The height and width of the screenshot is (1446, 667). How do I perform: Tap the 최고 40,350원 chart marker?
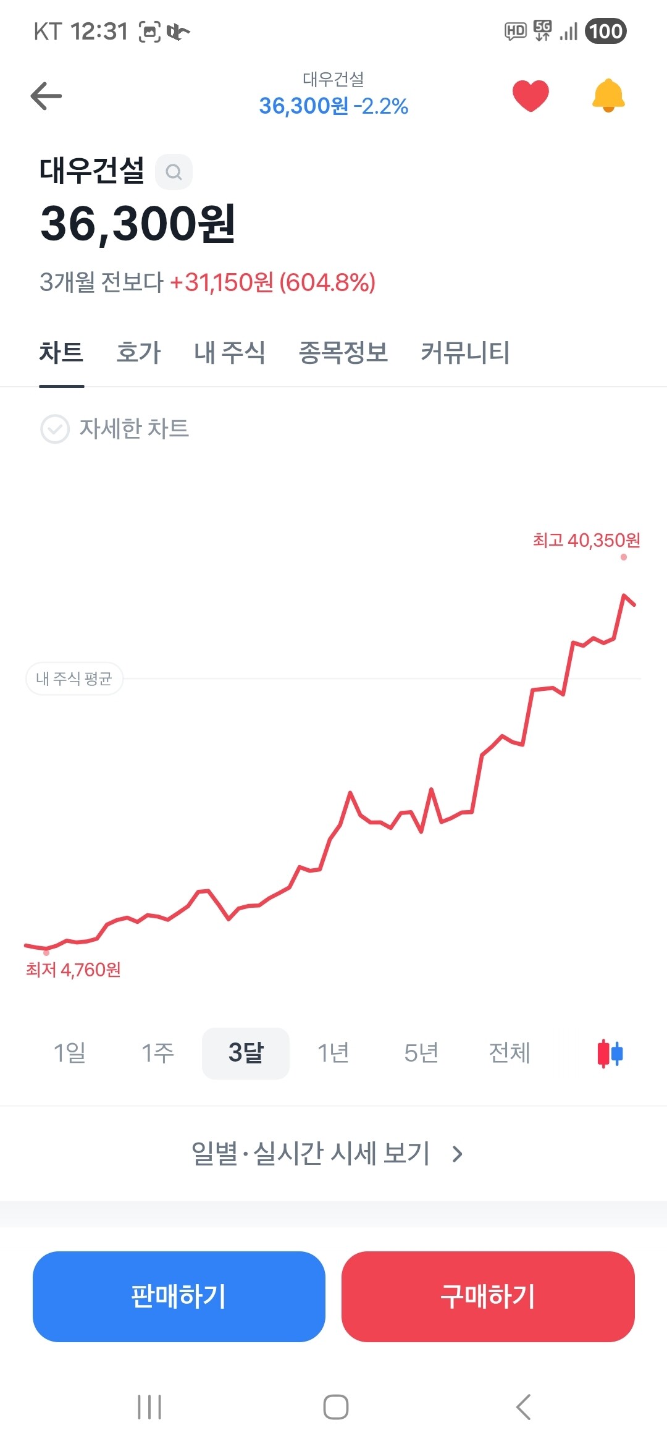click(x=587, y=541)
